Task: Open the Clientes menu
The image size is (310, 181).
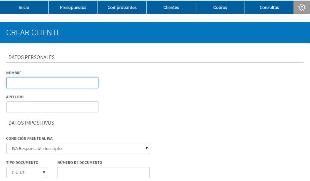Action: [x=171, y=7]
